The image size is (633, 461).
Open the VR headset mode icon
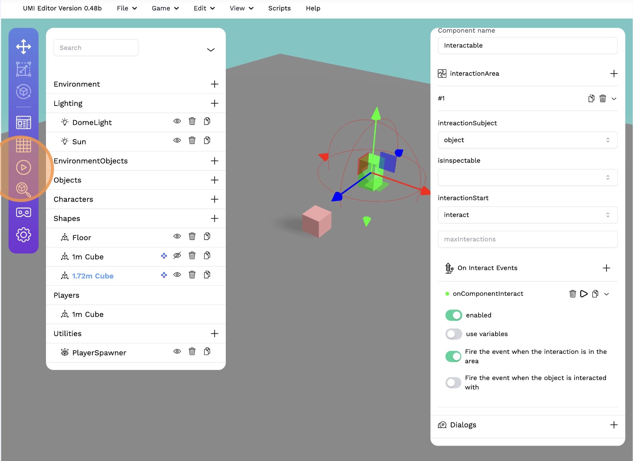pos(23,212)
